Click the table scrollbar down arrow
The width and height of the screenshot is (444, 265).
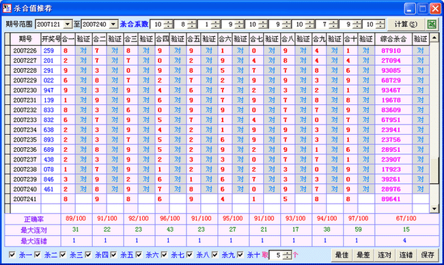(434, 208)
